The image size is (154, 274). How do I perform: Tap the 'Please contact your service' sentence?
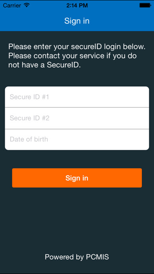pyautogui.click(x=73, y=56)
